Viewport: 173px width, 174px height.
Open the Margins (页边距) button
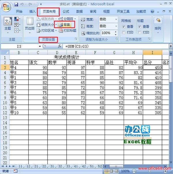tap(30, 25)
